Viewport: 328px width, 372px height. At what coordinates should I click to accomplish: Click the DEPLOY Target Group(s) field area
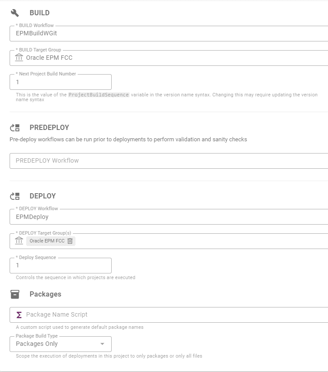169,241
